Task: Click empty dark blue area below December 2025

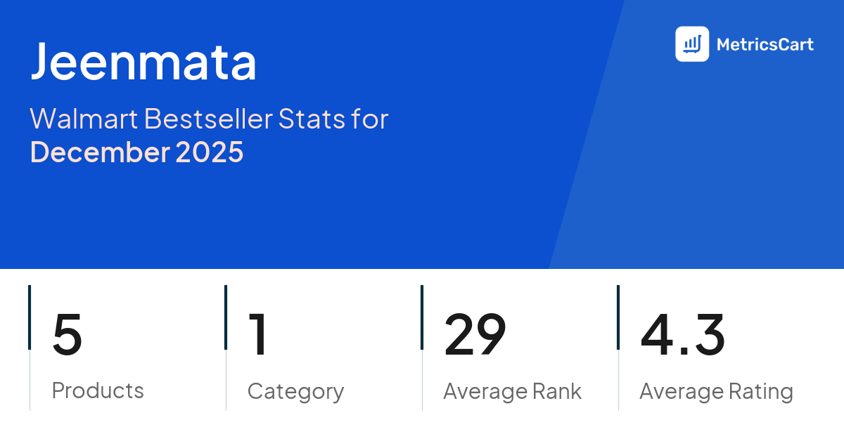Action: 211,218
